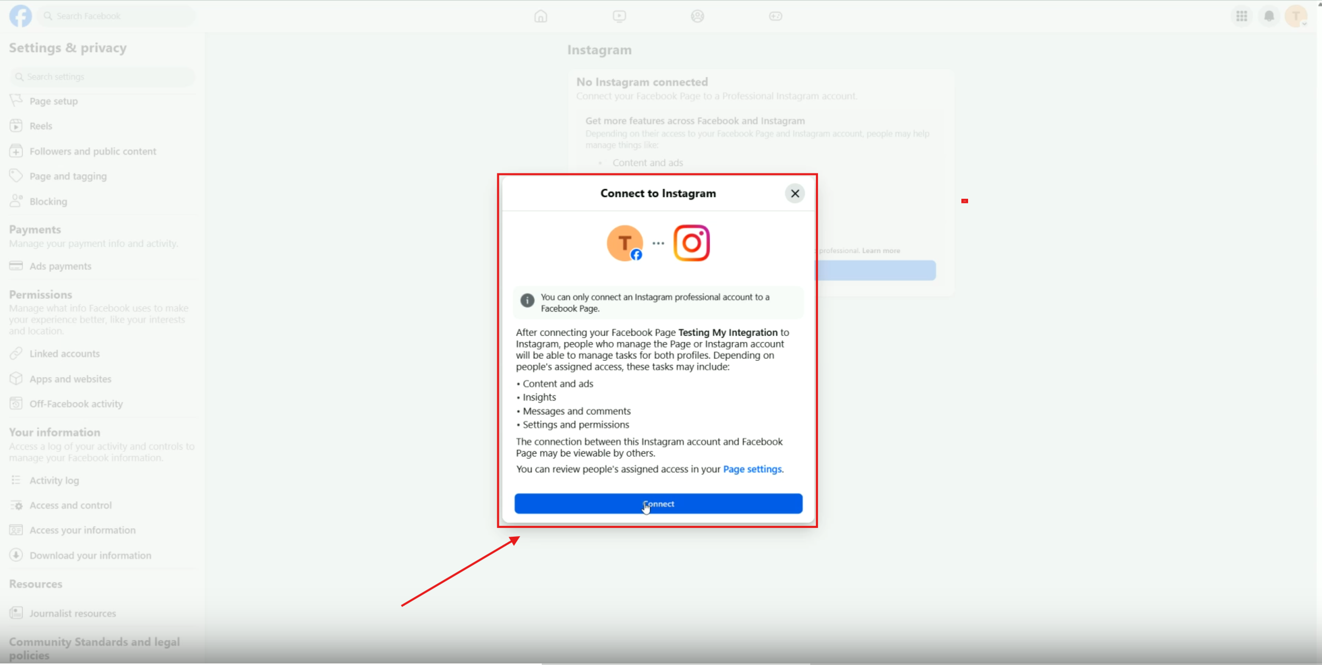Click the Off-Facebook activity icon

pos(16,404)
